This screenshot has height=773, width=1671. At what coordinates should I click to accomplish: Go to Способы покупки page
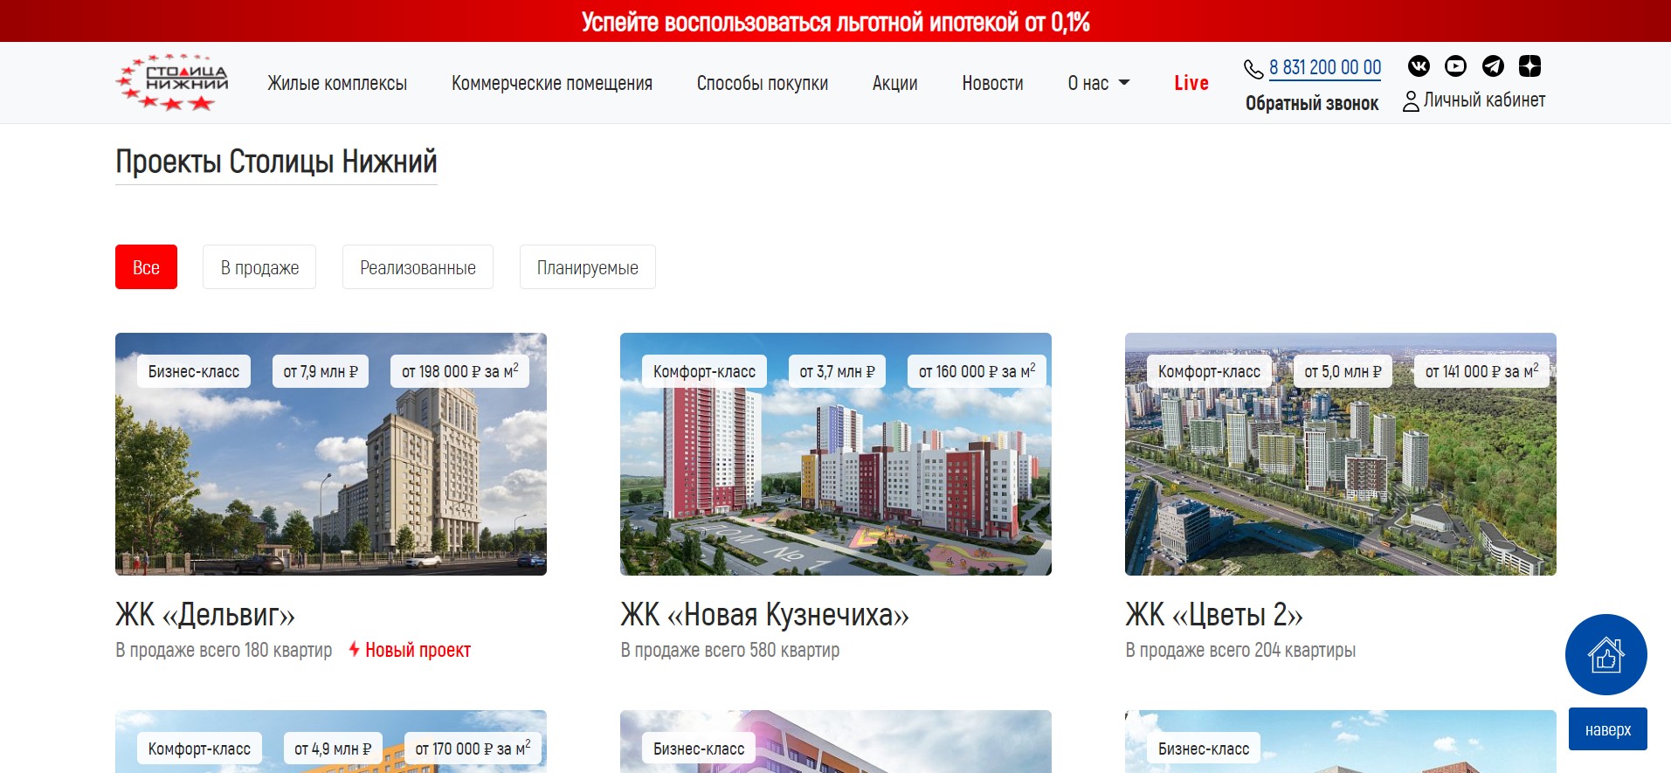click(763, 83)
